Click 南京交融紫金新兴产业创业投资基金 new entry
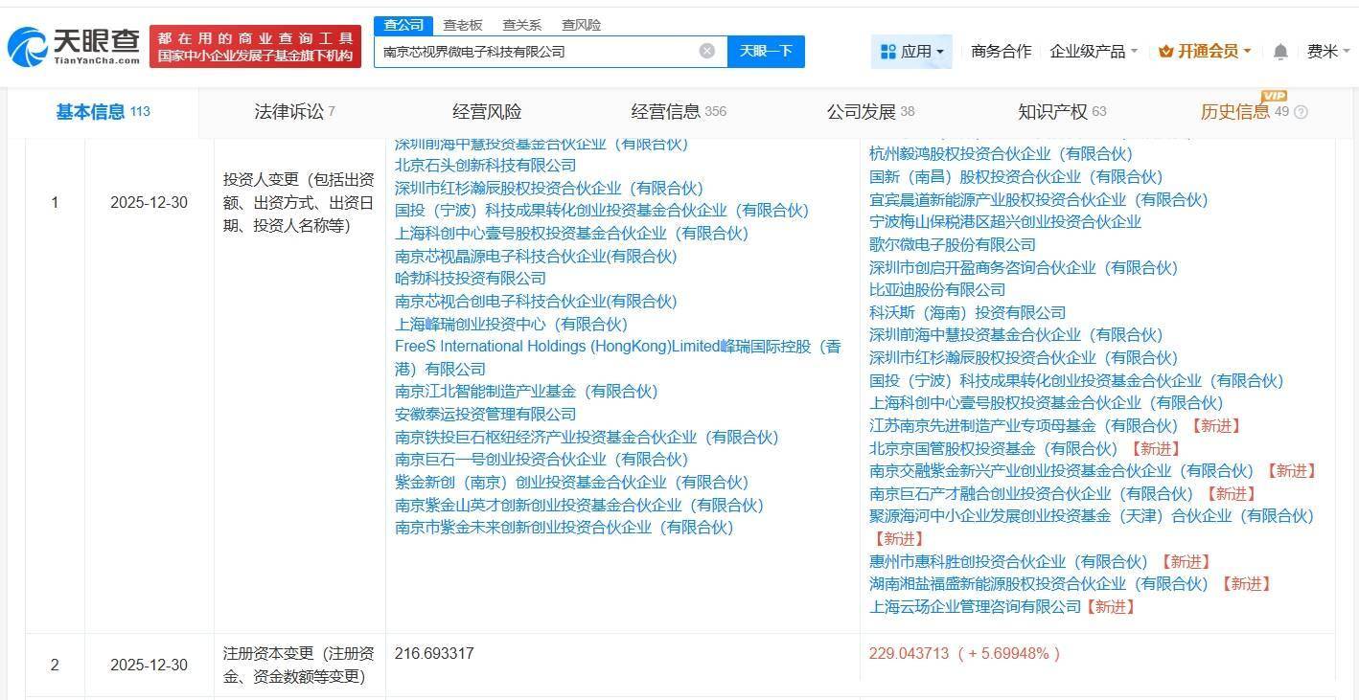 pyautogui.click(x=1062, y=470)
